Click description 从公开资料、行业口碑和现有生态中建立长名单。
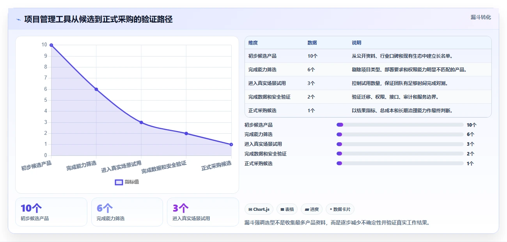The height and width of the screenshot is (242, 507). (402, 56)
